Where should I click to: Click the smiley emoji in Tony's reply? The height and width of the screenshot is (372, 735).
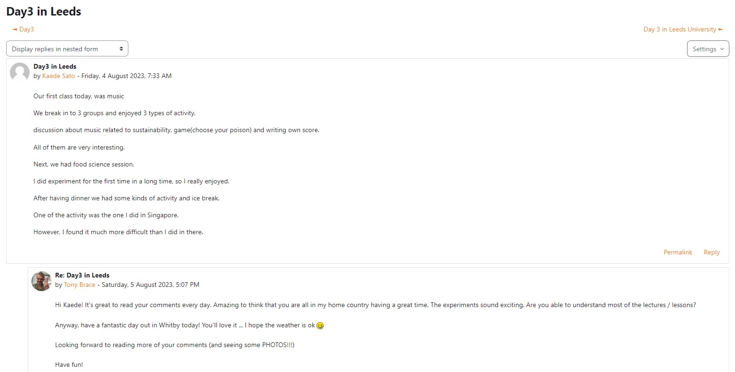320,325
